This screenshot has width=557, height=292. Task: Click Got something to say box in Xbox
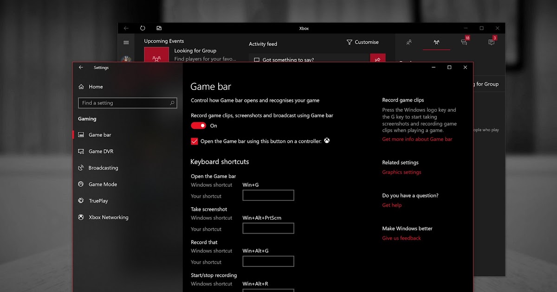[x=309, y=59]
